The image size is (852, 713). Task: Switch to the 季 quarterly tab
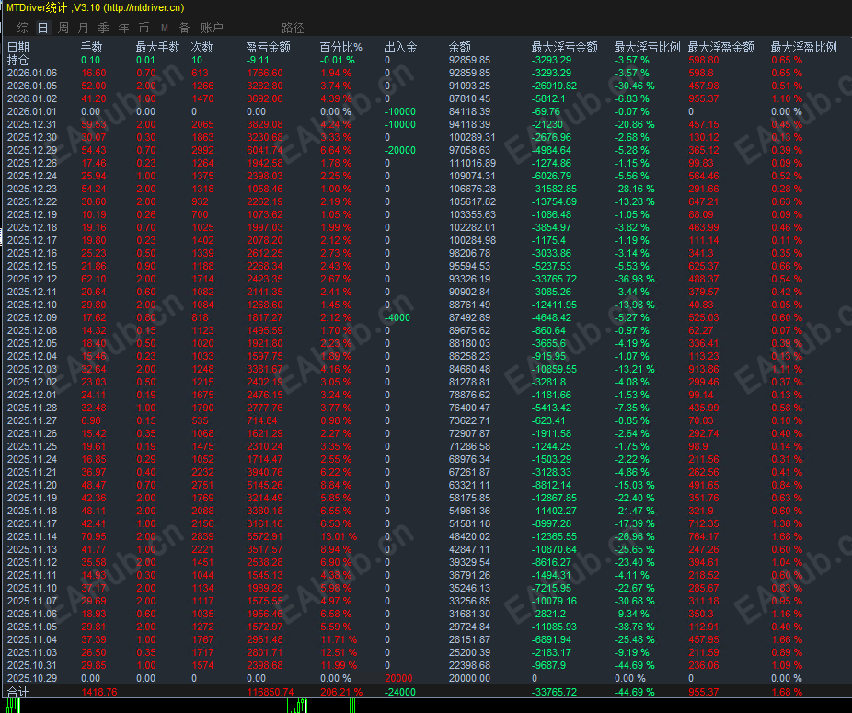click(x=103, y=28)
